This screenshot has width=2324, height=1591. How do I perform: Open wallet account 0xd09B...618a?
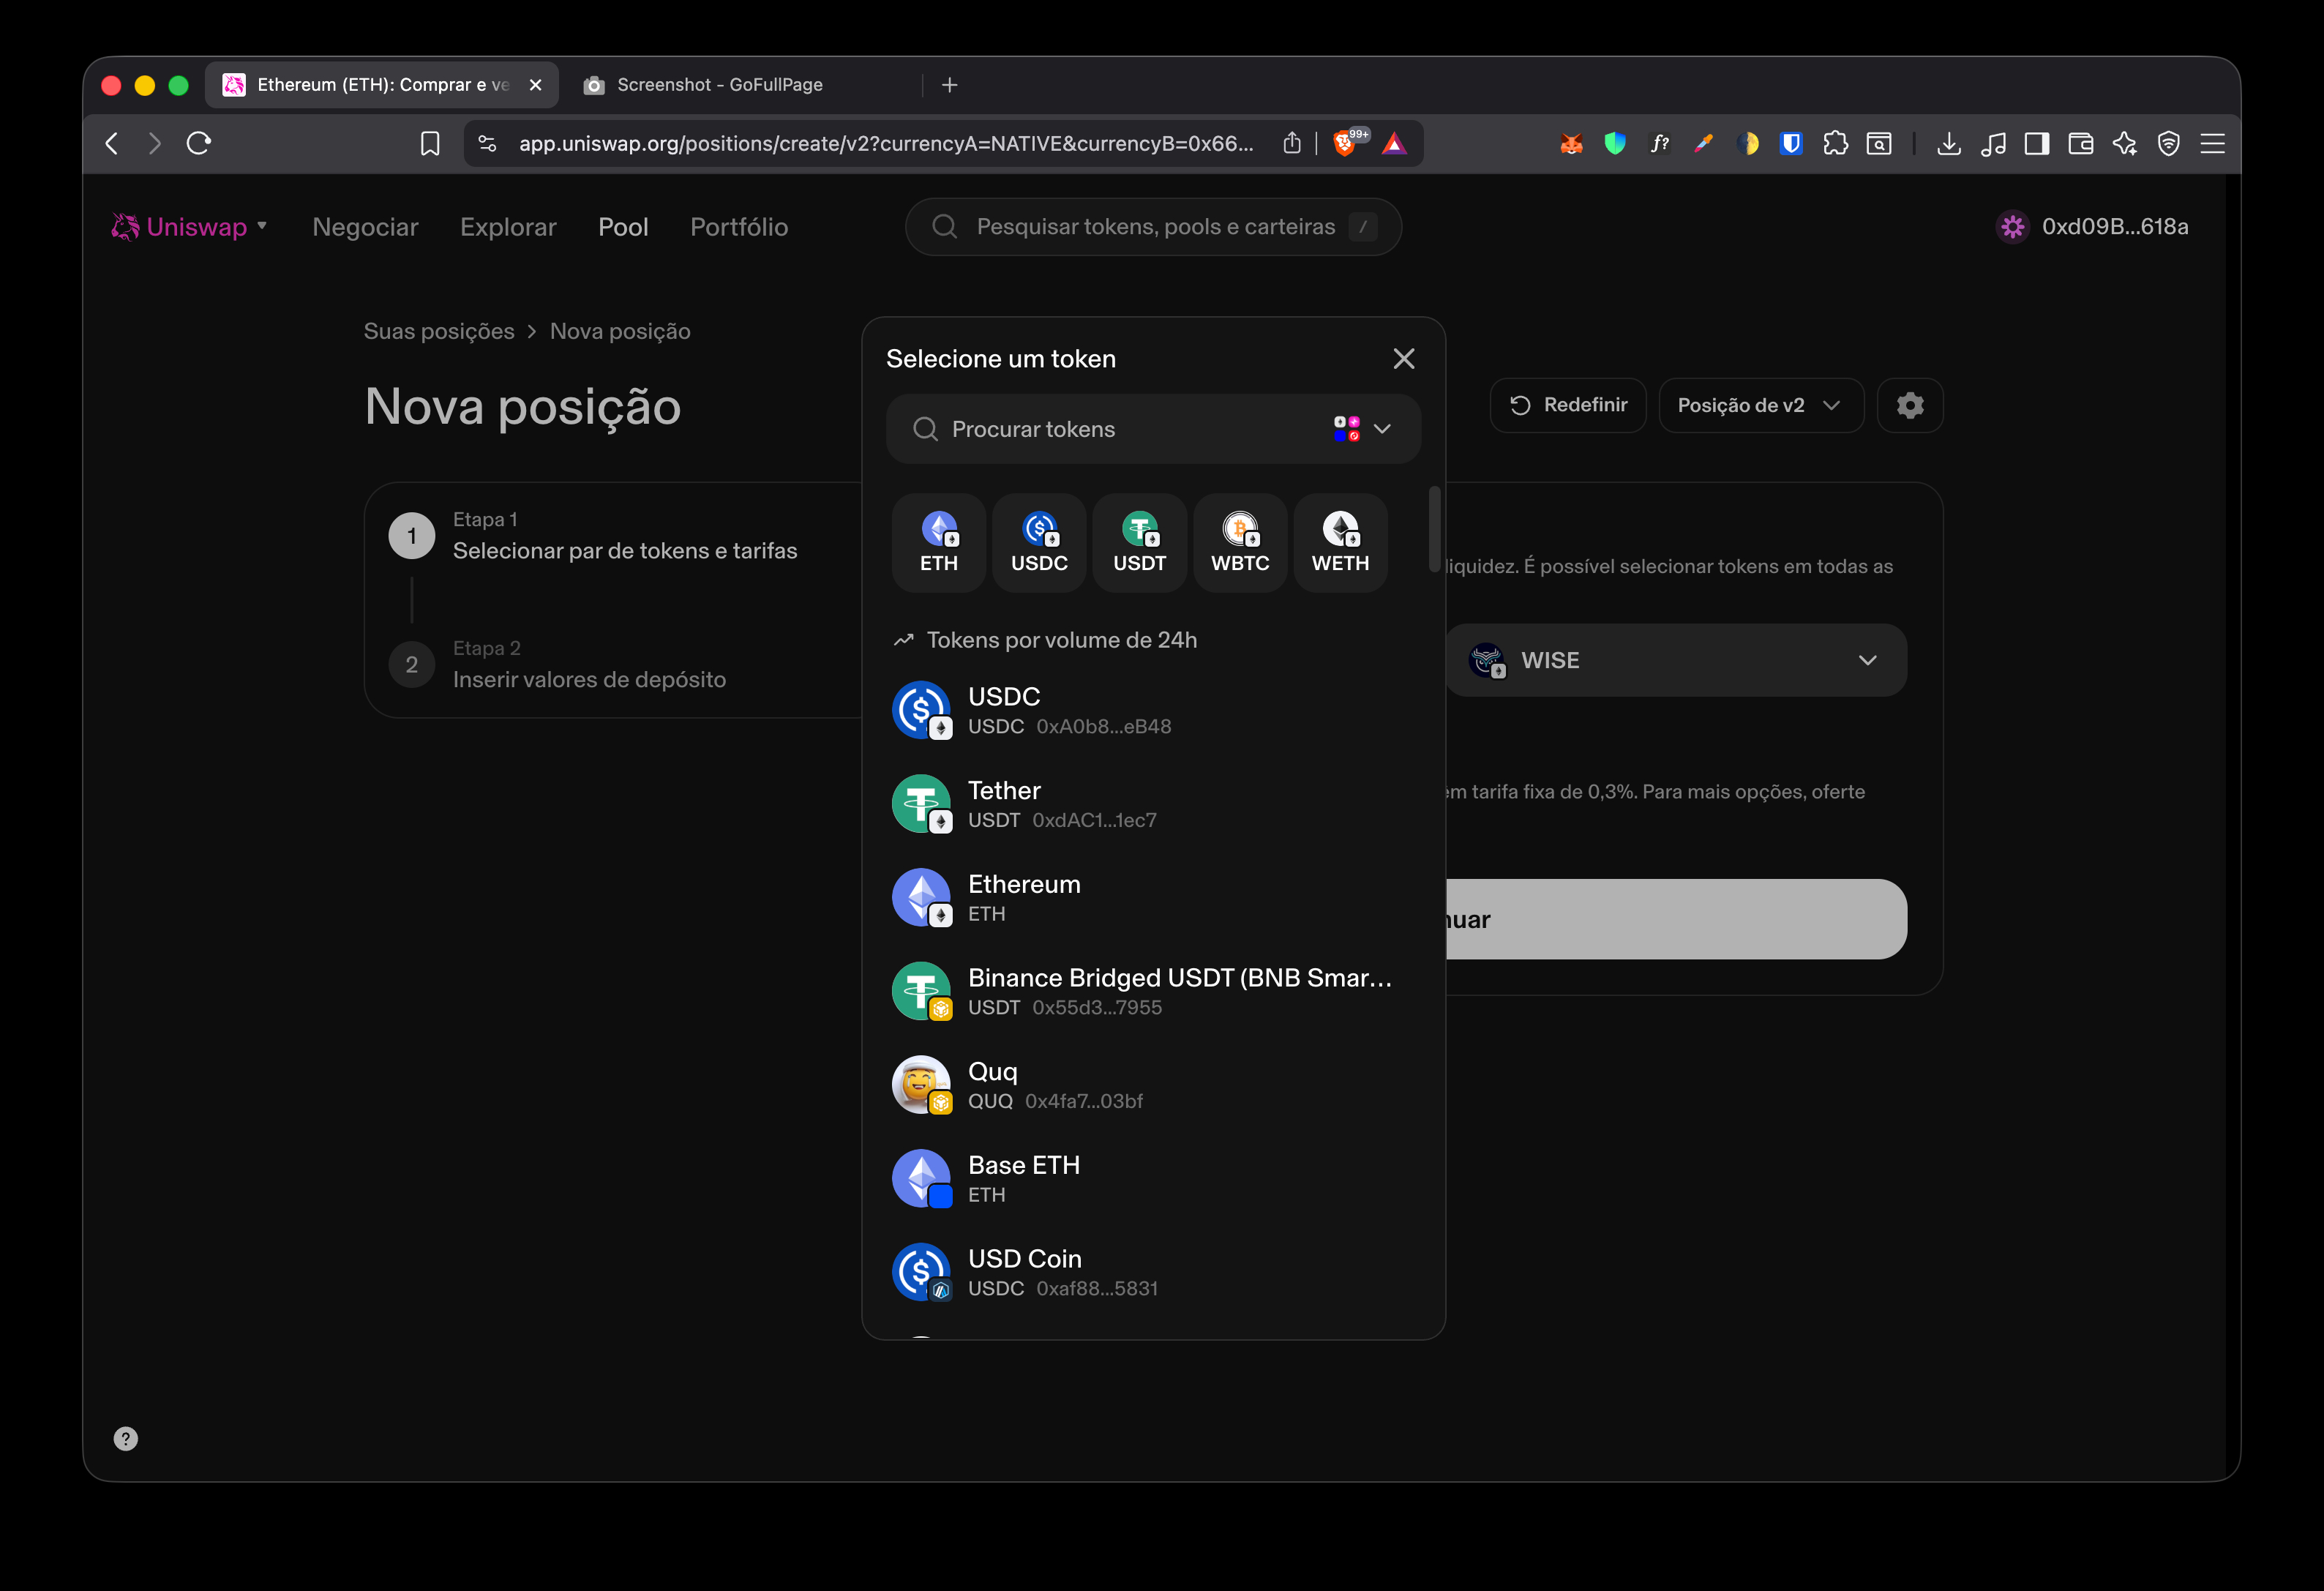pyautogui.click(x=2092, y=227)
